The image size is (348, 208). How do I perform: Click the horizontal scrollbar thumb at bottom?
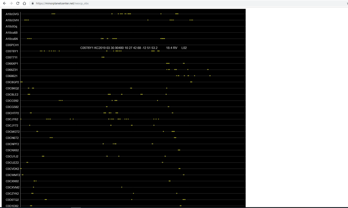(76, 207)
